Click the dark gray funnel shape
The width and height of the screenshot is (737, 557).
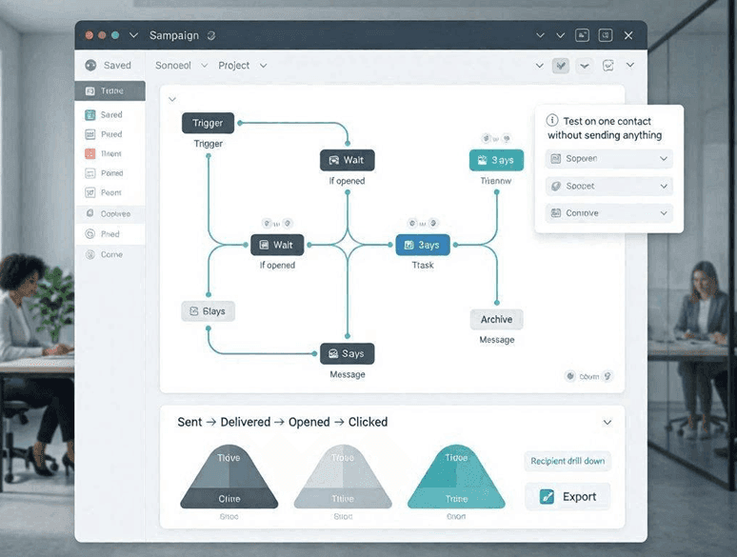pos(229,477)
